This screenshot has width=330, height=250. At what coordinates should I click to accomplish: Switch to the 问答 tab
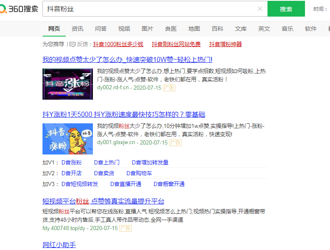click(x=101, y=29)
